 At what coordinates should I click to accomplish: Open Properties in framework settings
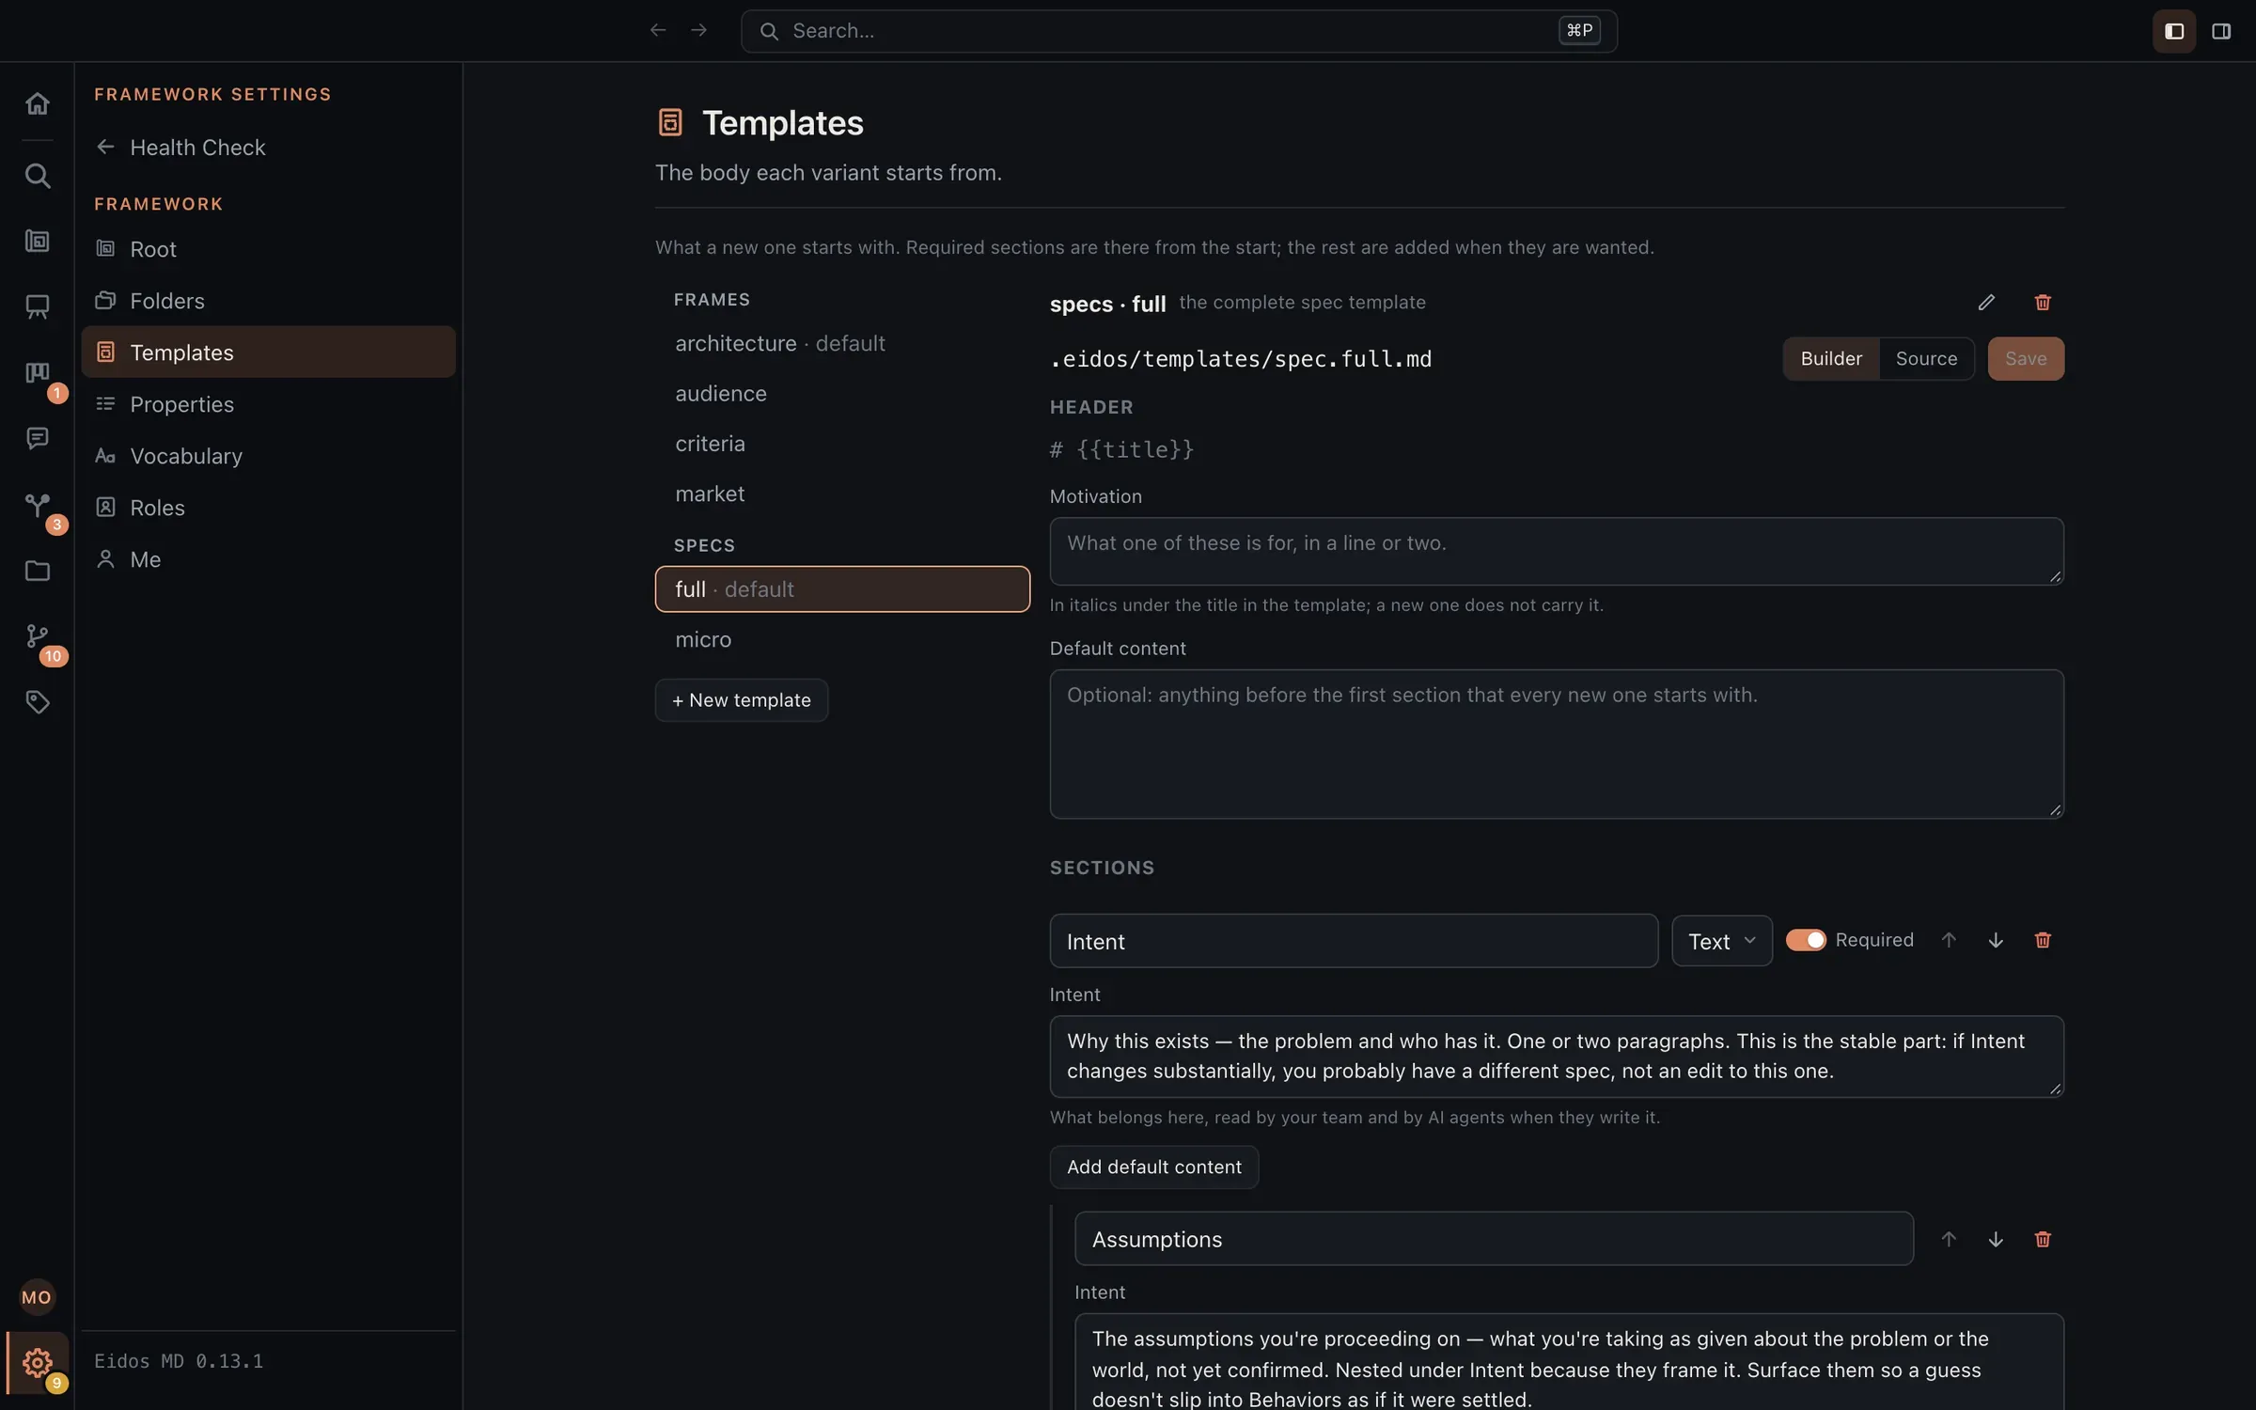pos(268,404)
